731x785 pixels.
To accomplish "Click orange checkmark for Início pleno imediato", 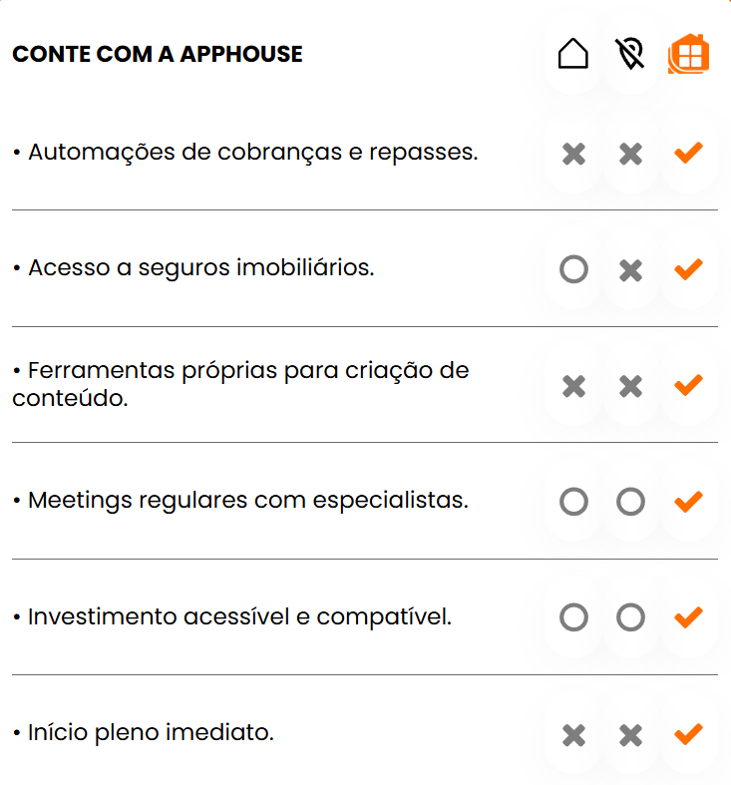I will point(688,735).
